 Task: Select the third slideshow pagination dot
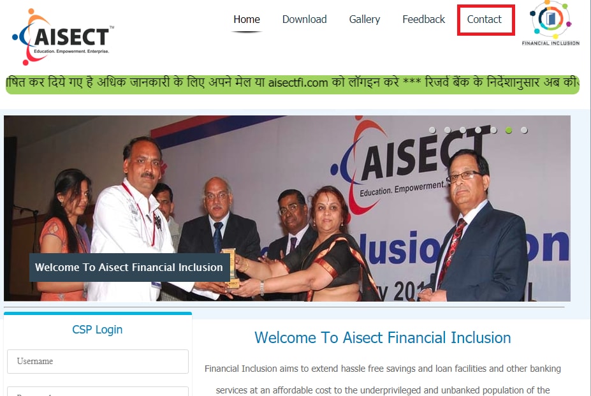tap(463, 130)
